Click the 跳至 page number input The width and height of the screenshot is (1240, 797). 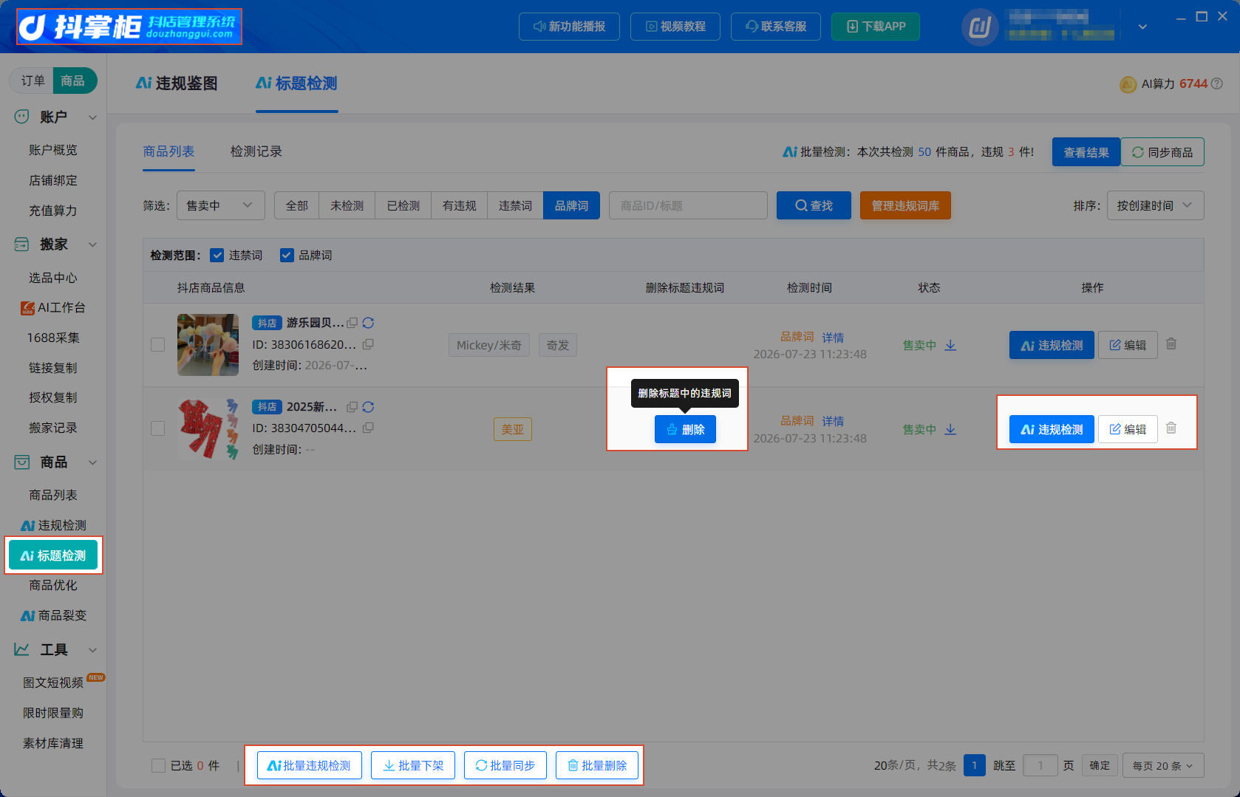tap(1040, 765)
